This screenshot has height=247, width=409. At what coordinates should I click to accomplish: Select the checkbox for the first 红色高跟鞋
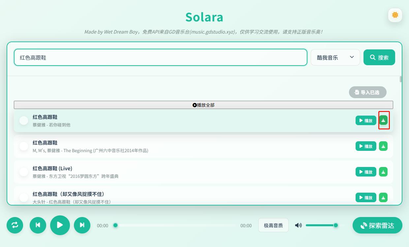(x=23, y=120)
